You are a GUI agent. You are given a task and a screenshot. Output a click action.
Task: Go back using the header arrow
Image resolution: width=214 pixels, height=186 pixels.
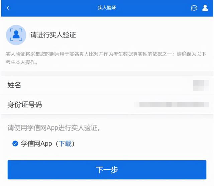click(8, 8)
